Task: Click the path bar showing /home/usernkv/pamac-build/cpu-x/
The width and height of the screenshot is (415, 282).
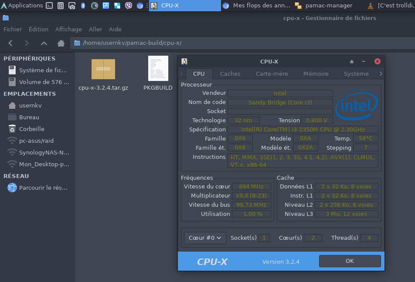Action: point(242,43)
